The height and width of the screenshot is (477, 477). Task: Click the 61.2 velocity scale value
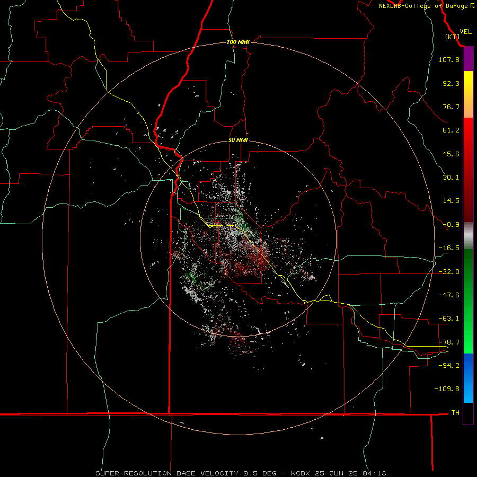pyautogui.click(x=451, y=130)
